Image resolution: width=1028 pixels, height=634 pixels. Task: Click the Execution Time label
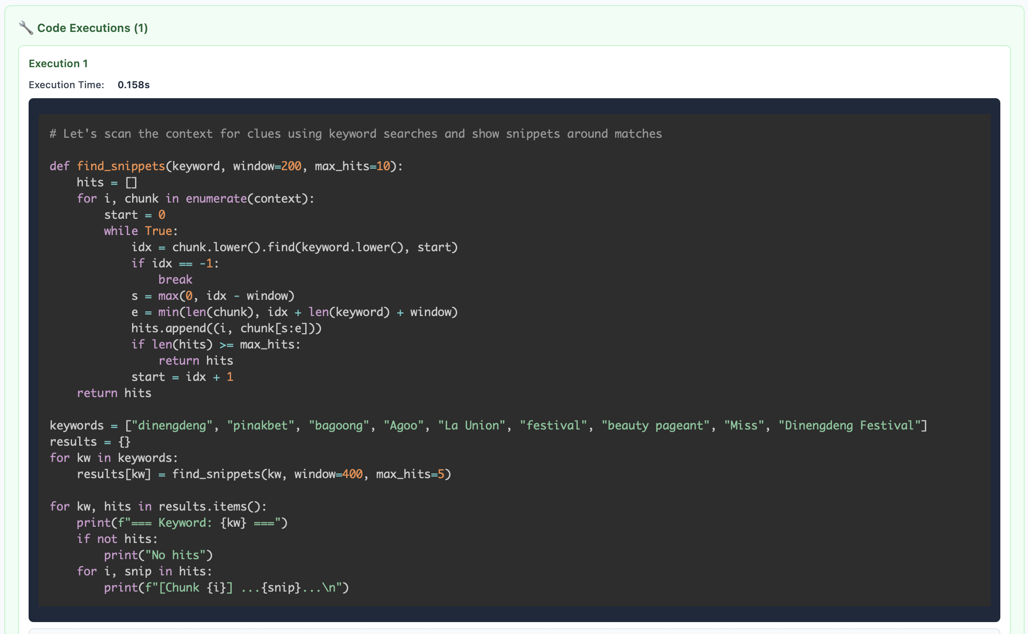[x=66, y=85]
